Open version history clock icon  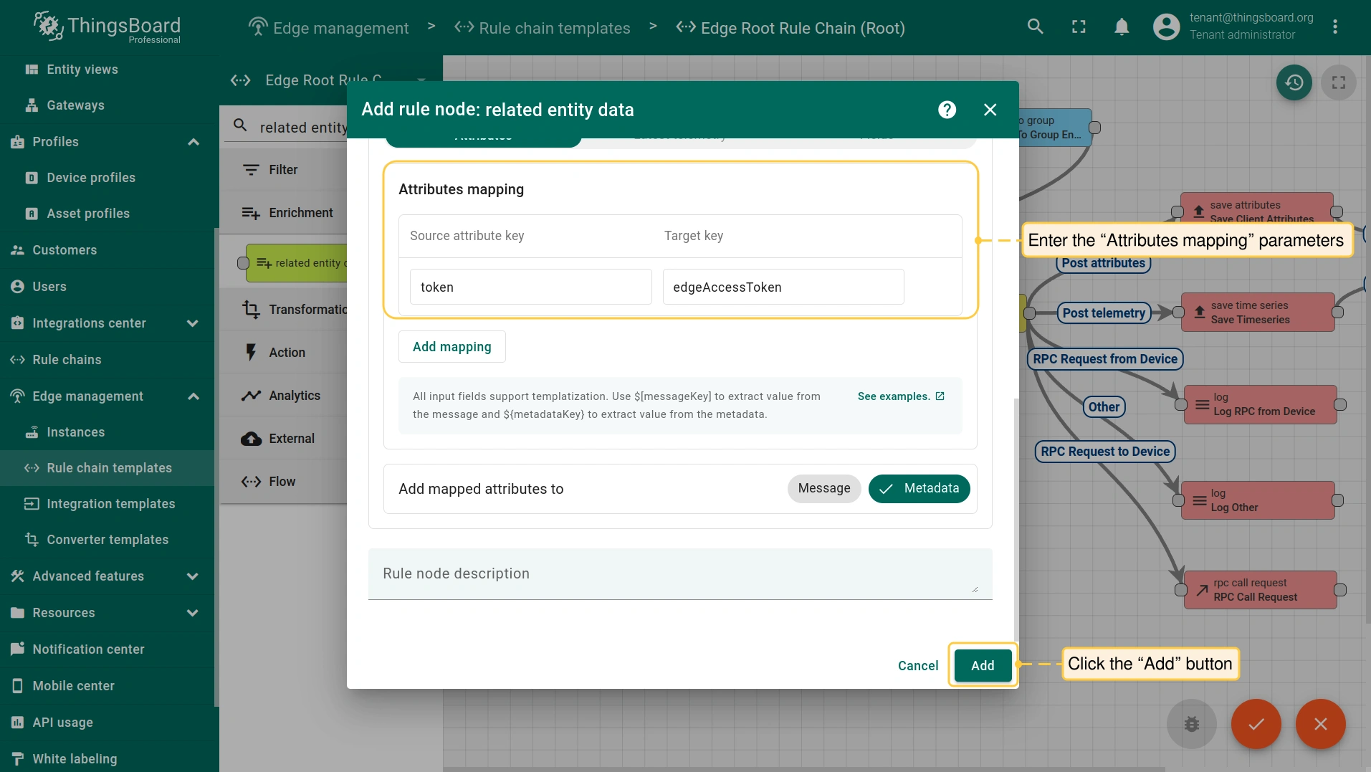click(x=1294, y=82)
